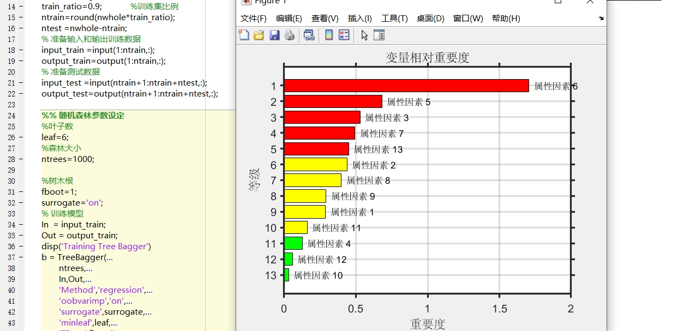This screenshot has height=331, width=690.
Task: Click the bar label 属性因素 11
Action: (x=337, y=228)
